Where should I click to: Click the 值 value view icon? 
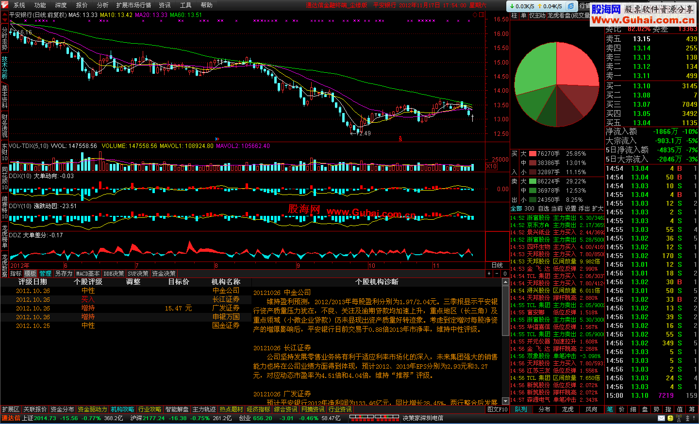[x=680, y=409]
